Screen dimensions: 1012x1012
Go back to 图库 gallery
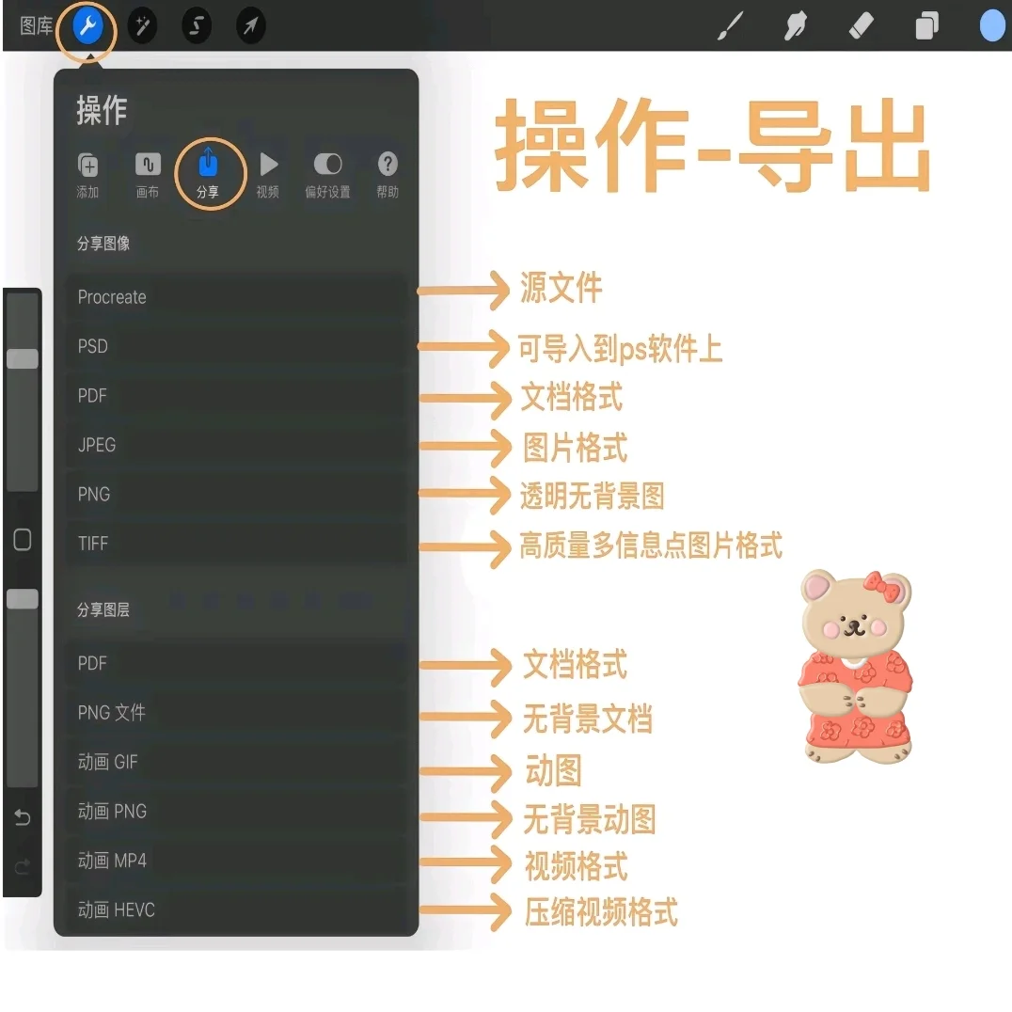38,25
